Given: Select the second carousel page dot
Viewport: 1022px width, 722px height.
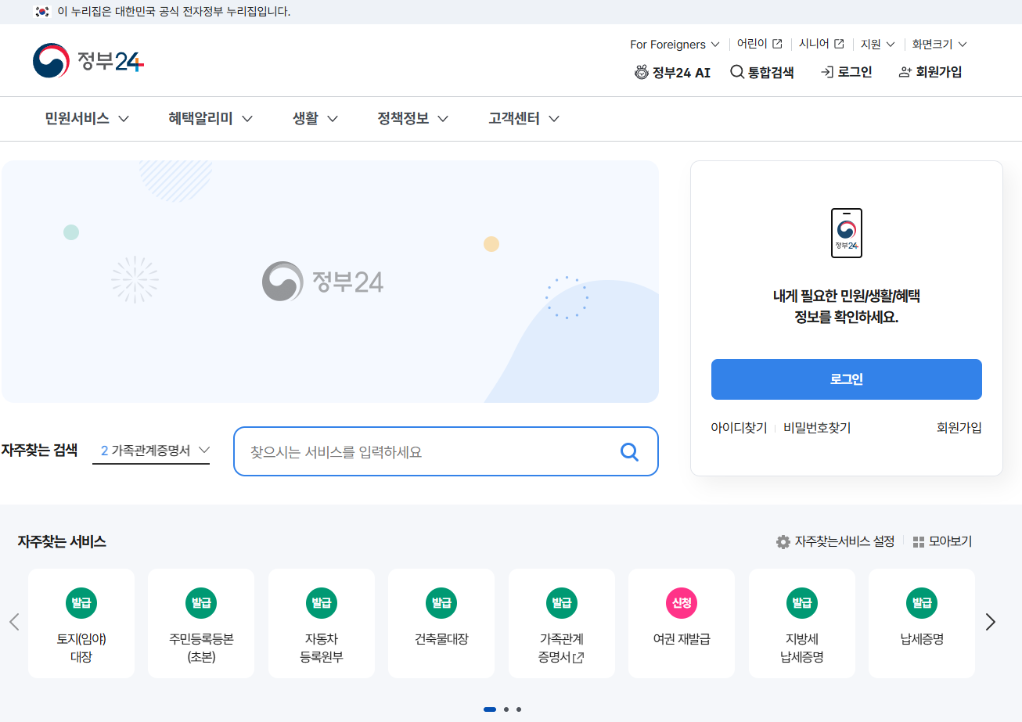Looking at the screenshot, I should pos(506,709).
